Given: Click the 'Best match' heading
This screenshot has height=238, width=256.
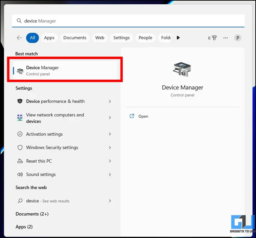Looking at the screenshot, I should coord(26,54).
